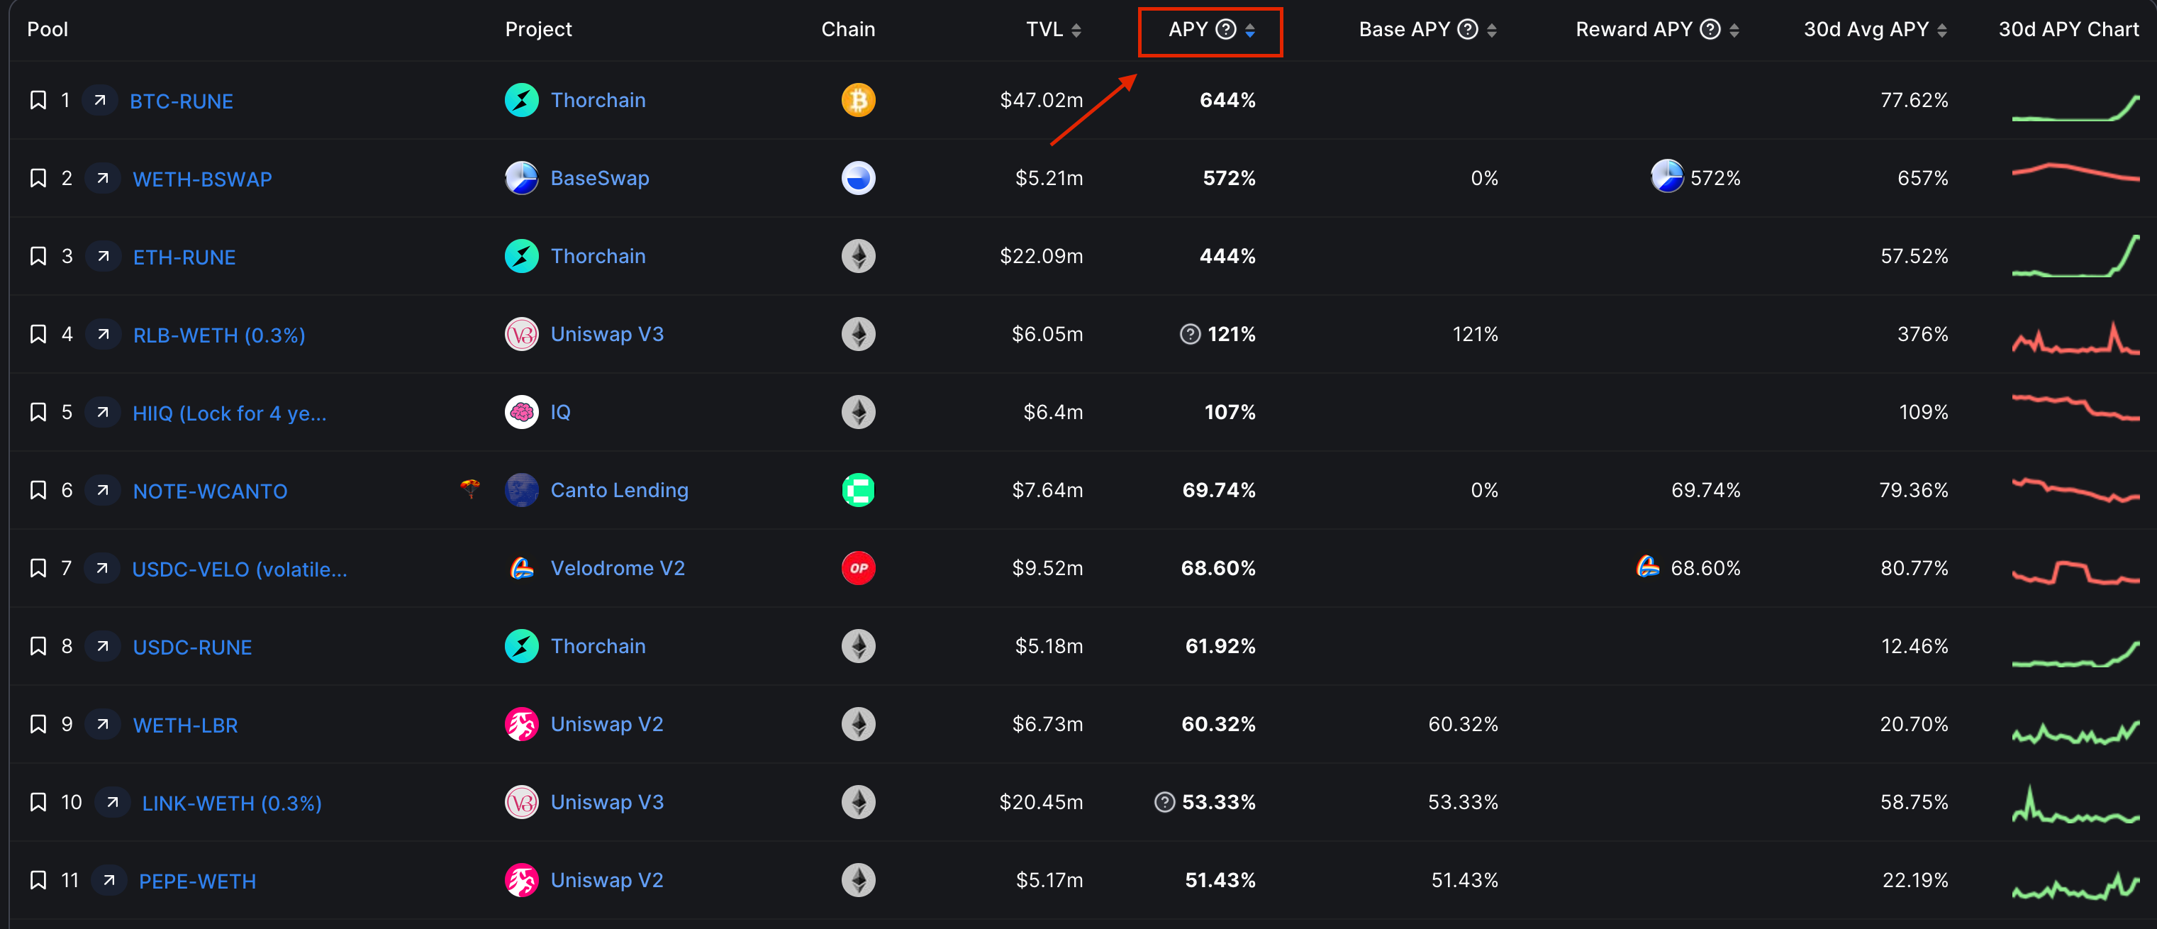
Task: Click the Ethereum chain icon in ETH-RUNE row
Action: 858,256
